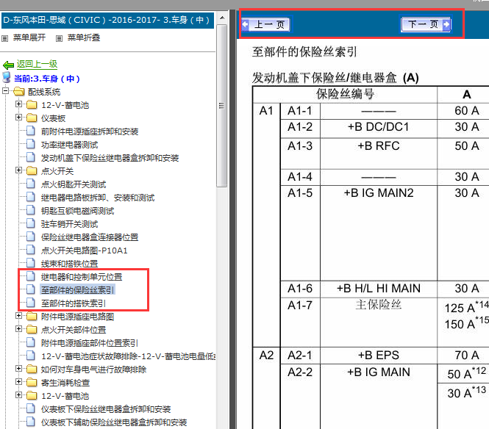Click the page icon for 仪表板下辅助保险丝继电器盒拆卸和安装

[x=31, y=422]
